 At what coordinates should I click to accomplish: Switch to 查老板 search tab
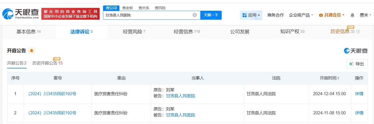pyautogui.click(x=128, y=8)
